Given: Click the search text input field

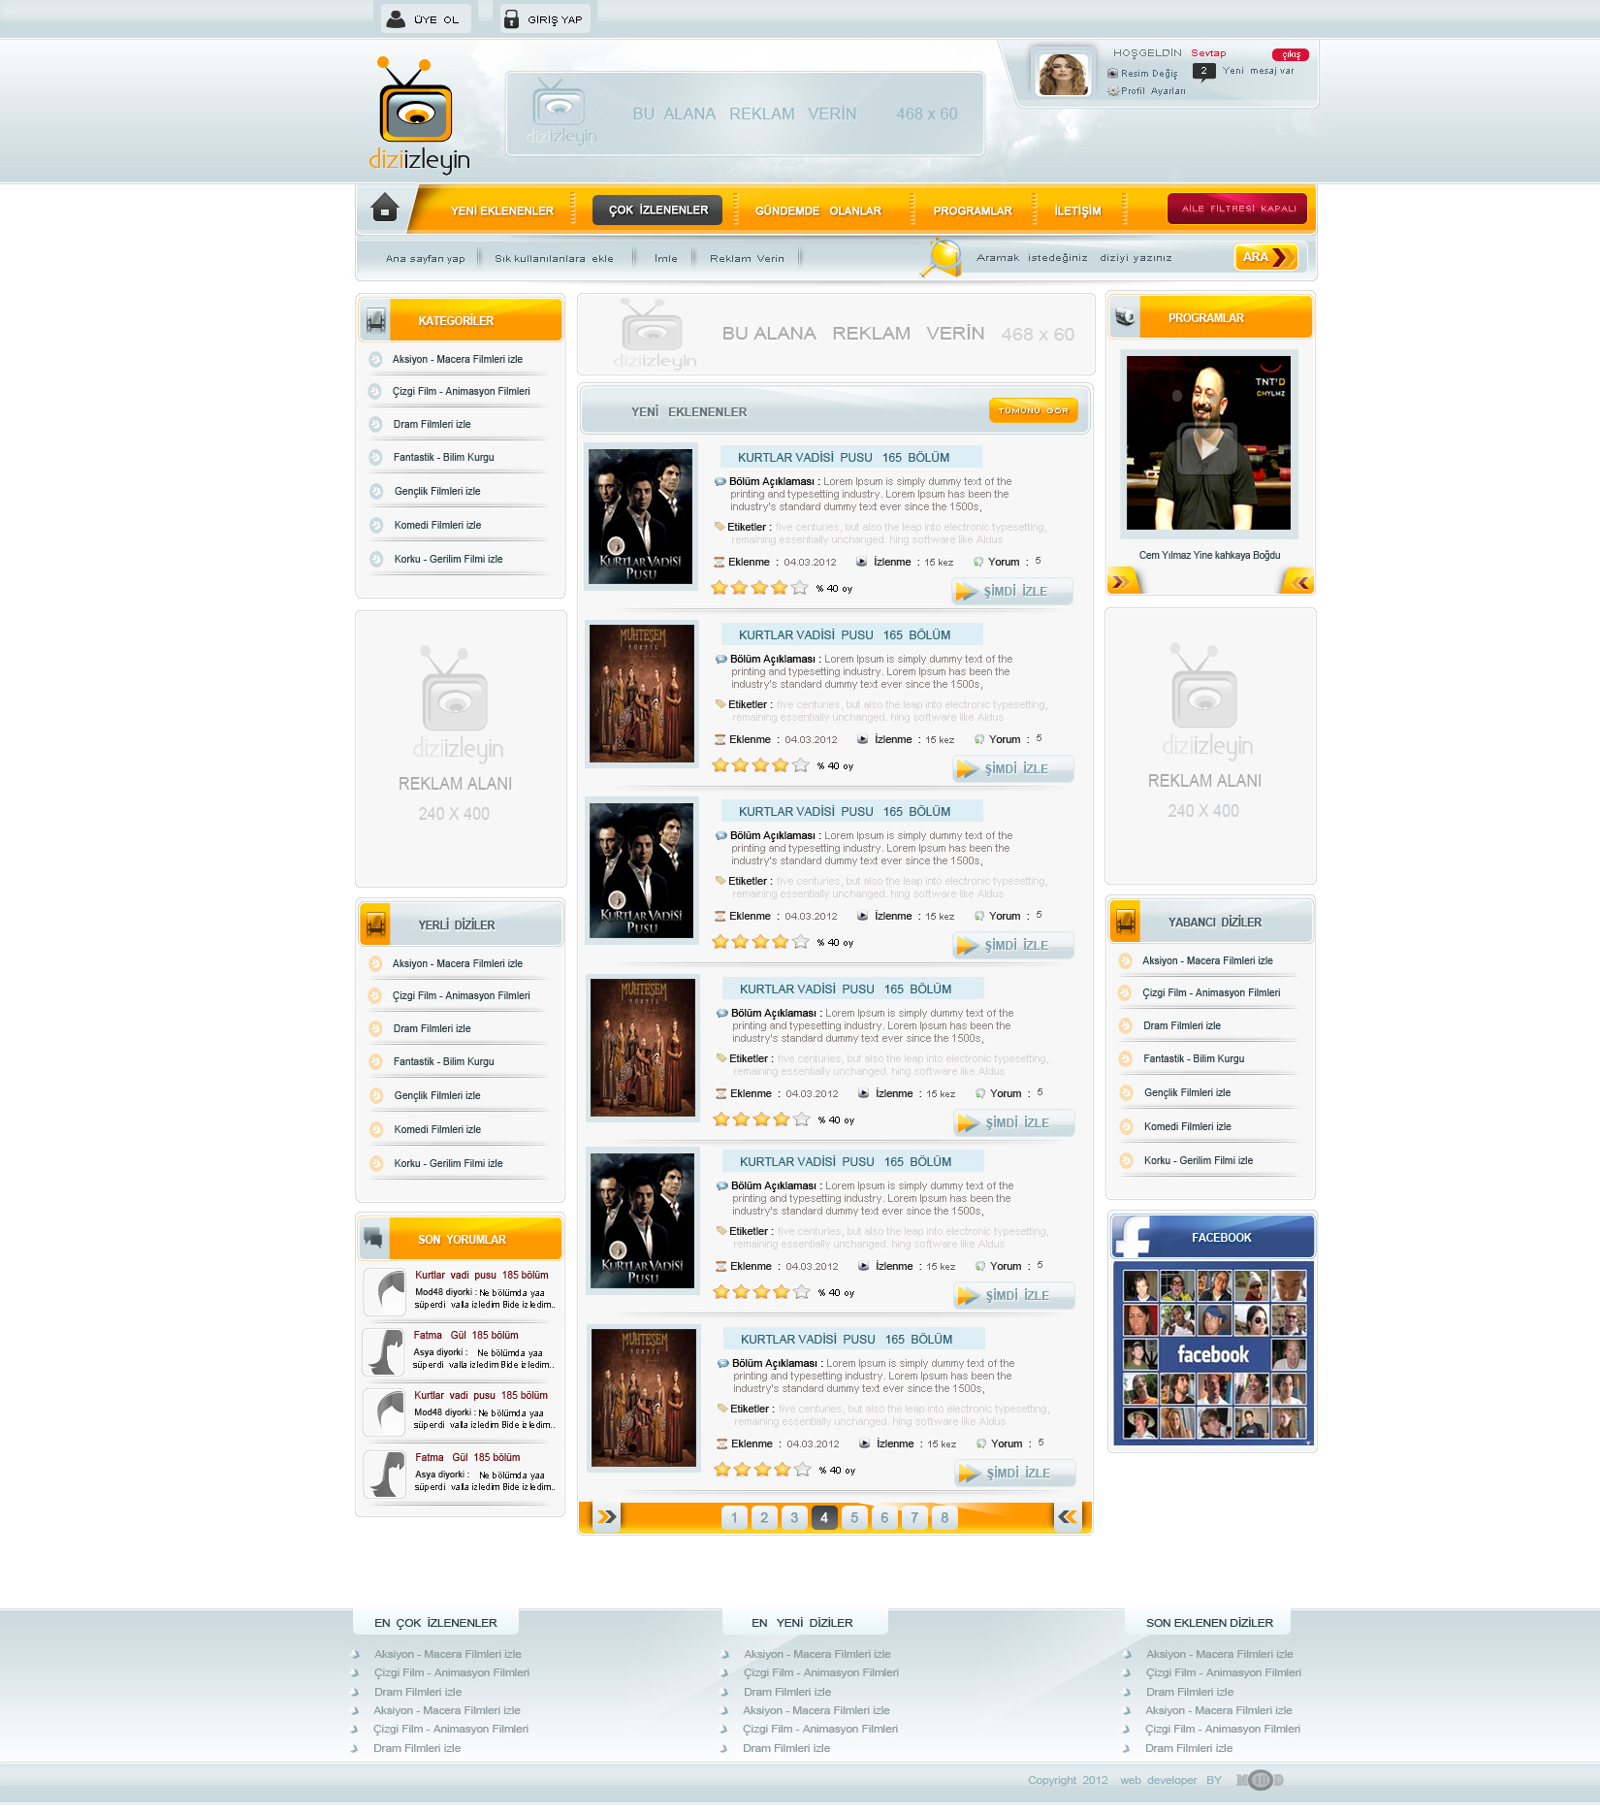Looking at the screenshot, I should click(1098, 258).
